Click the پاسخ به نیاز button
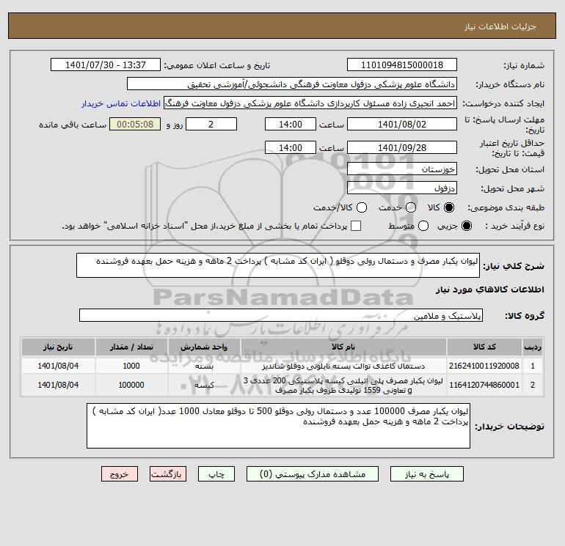The width and height of the screenshot is (565, 546). [426, 474]
